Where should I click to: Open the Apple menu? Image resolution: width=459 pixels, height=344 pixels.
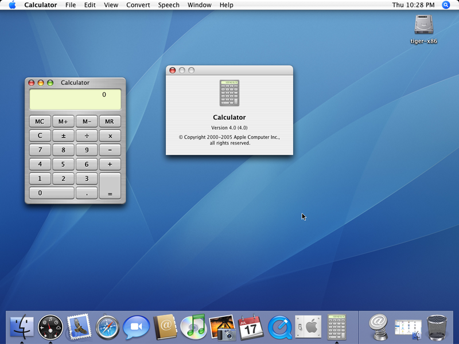[x=12, y=5]
